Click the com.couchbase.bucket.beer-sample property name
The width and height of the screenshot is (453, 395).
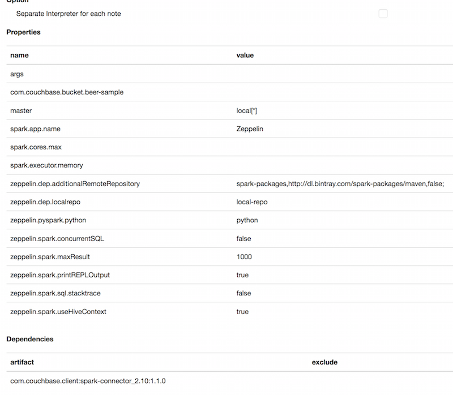point(67,92)
